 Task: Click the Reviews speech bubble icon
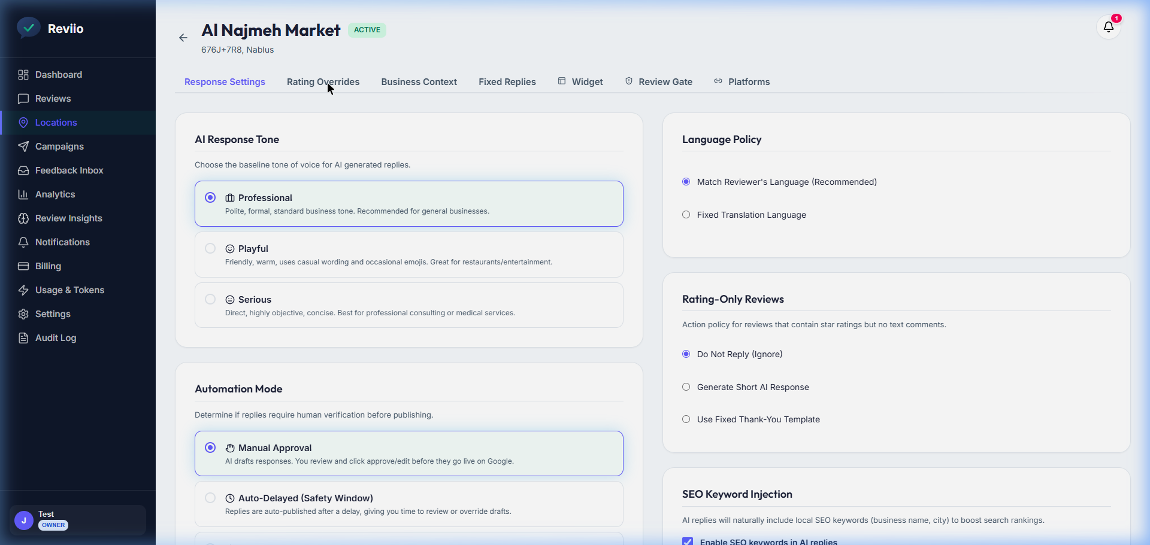[23, 99]
